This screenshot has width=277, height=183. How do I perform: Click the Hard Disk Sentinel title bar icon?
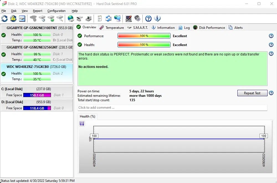[4, 4]
